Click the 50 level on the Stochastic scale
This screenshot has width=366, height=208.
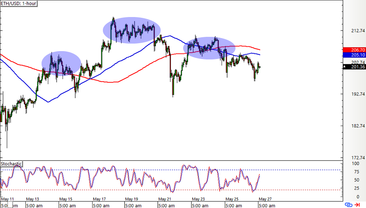(x=357, y=180)
